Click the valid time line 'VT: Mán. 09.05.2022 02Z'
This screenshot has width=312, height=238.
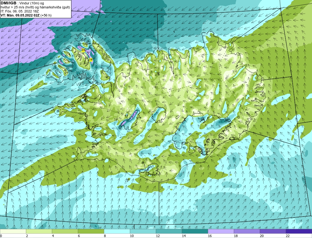[x=20, y=15]
